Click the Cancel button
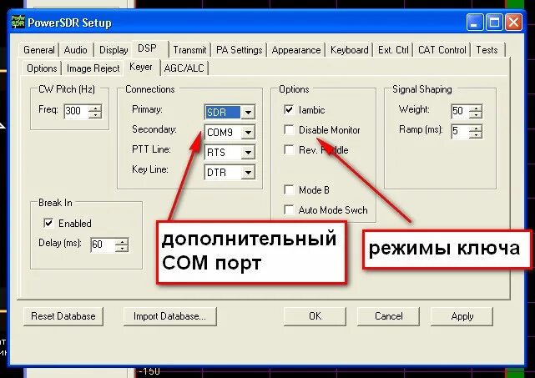 [x=388, y=316]
